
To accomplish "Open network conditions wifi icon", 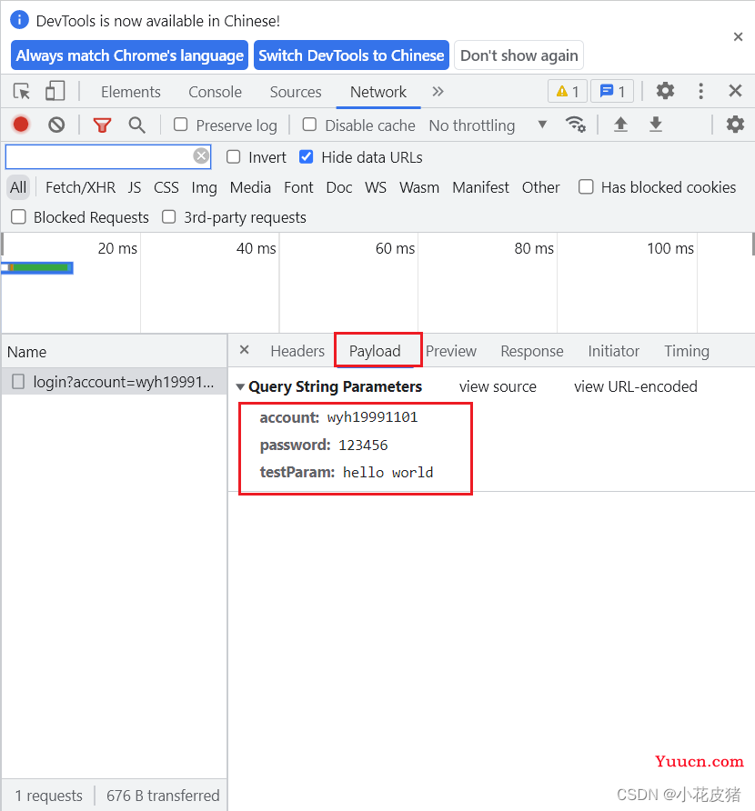I will coord(575,125).
